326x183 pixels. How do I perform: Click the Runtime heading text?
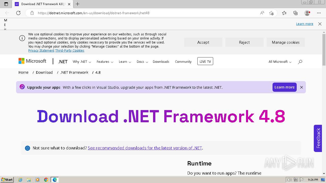click(199, 163)
